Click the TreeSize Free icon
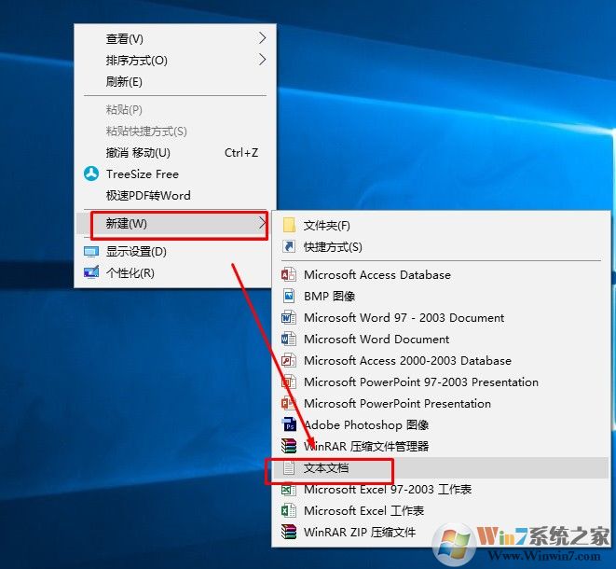 (91, 173)
